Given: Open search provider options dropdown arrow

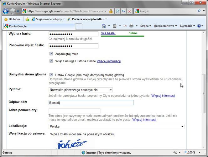Looking at the screenshot, I should (x=204, y=11).
